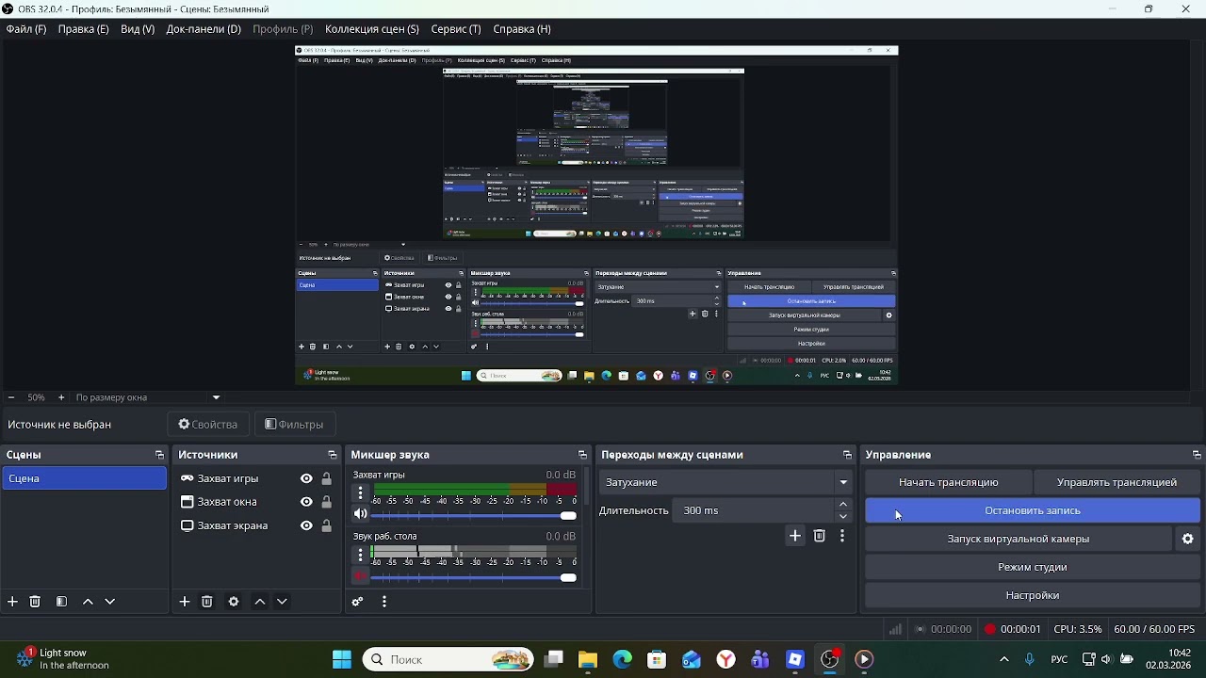Zoom in preview with plus icon
1206x678 pixels.
coord(61,397)
